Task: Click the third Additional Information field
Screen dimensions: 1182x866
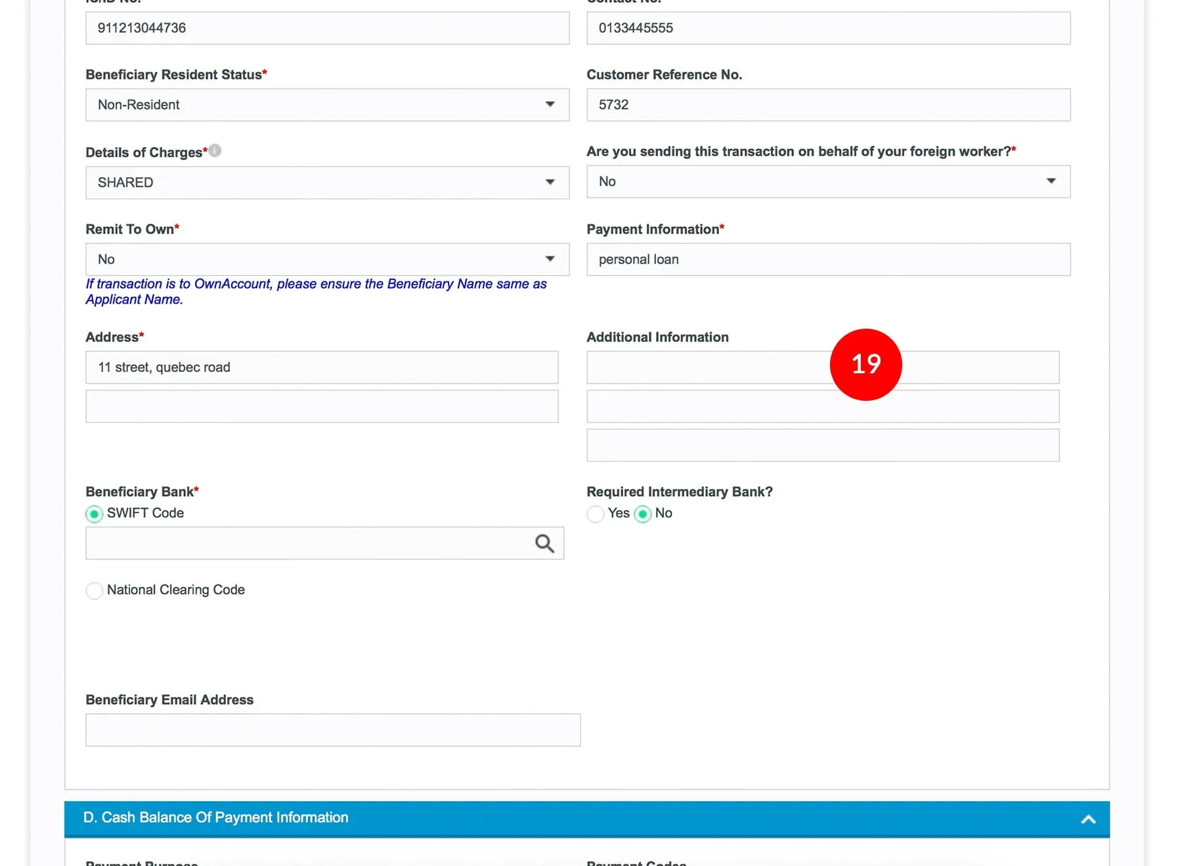Action: [823, 445]
